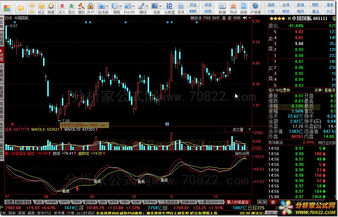Click the 研报 research report button

[208, 5]
